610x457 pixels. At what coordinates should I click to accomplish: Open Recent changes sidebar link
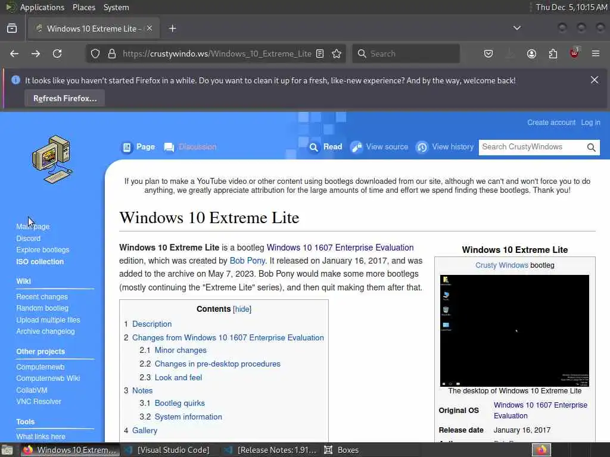pos(42,297)
